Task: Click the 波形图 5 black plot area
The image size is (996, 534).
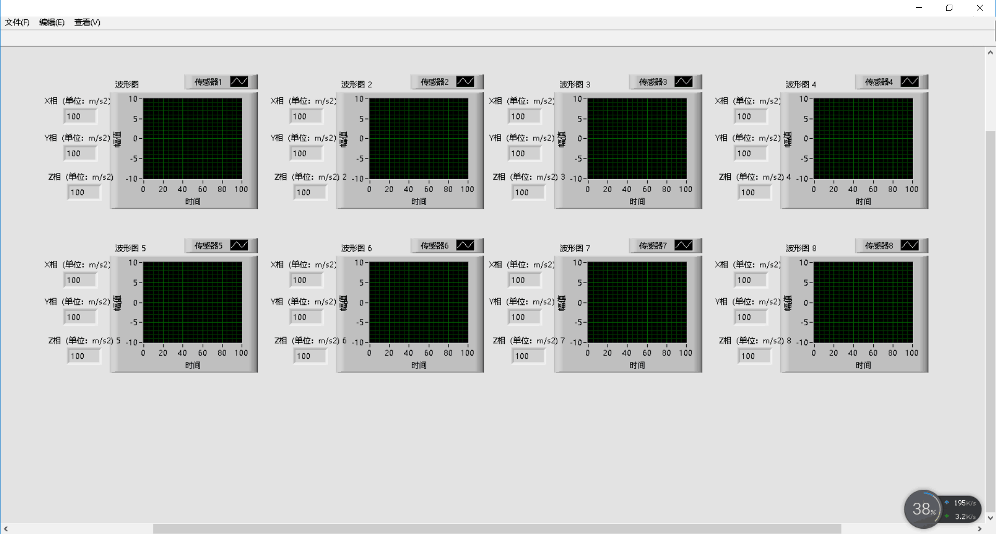Action: [192, 302]
